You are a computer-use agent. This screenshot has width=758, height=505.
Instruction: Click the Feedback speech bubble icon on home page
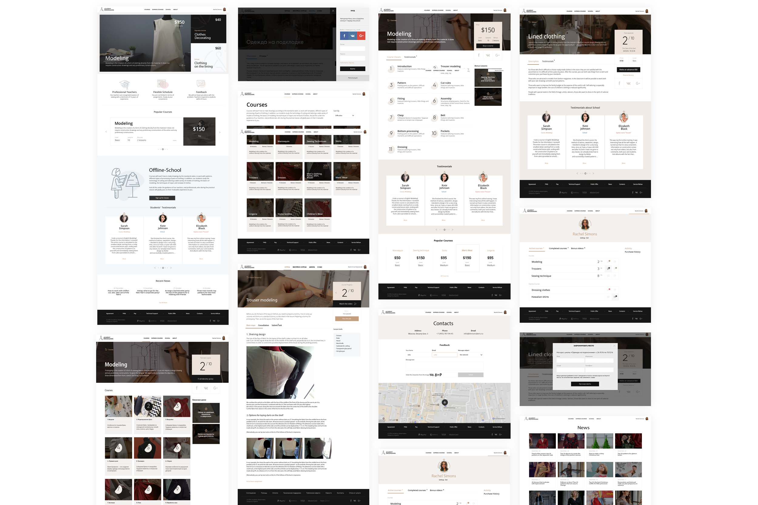[x=201, y=84]
